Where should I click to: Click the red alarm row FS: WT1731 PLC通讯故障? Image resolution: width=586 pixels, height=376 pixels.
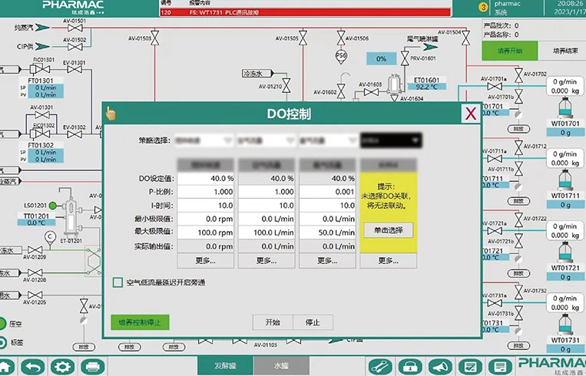pos(306,12)
